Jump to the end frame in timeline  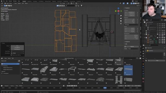click(x=76, y=86)
